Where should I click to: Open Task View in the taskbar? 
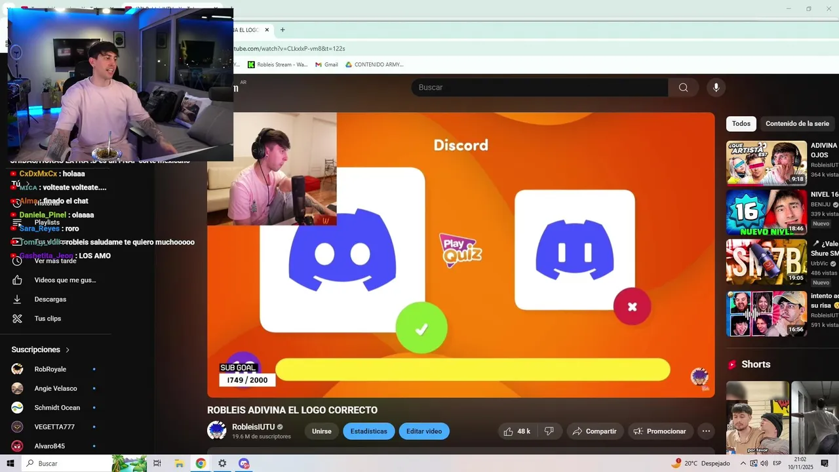tap(157, 463)
